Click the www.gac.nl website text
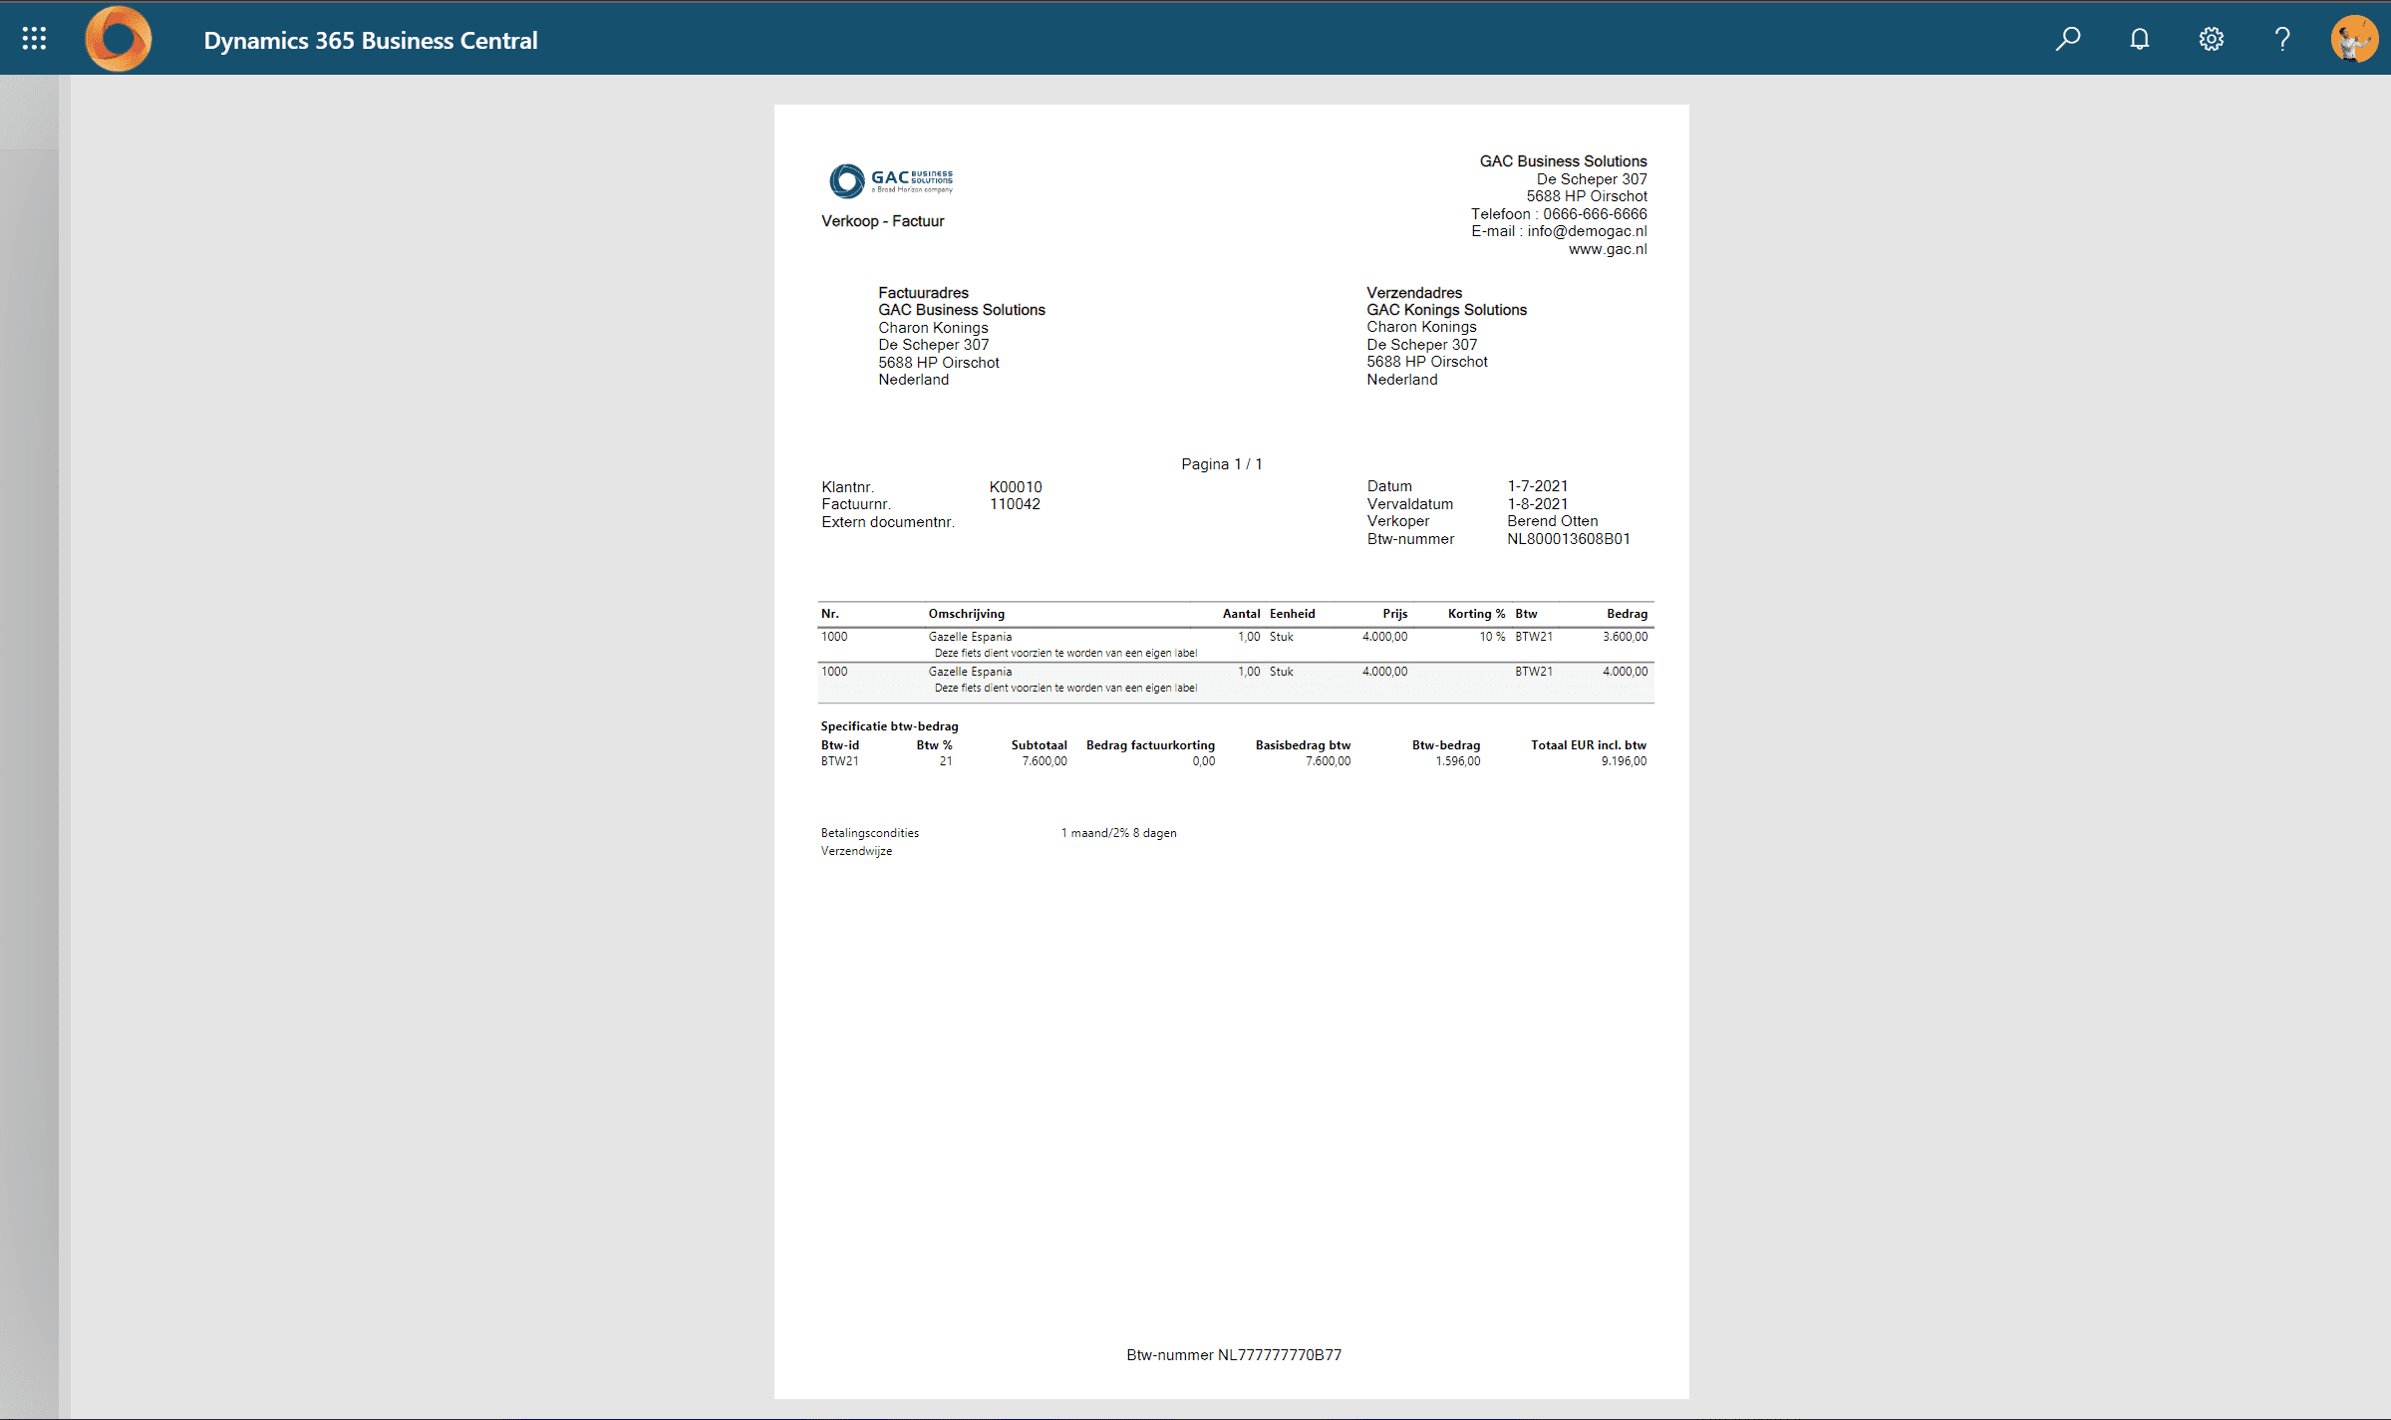The image size is (2391, 1420). click(1607, 249)
